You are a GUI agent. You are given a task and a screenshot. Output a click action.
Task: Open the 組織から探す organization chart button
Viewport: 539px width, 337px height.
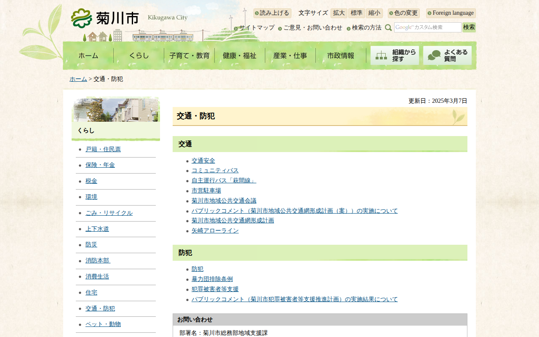click(395, 55)
